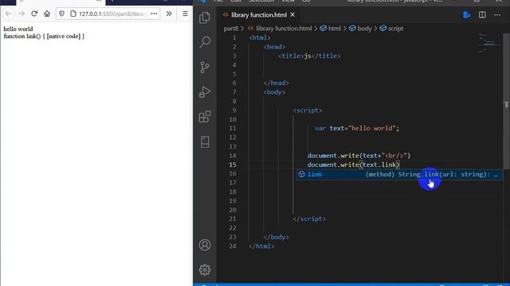The height and width of the screenshot is (286, 510).
Task: Split the editor to the right
Action: 482,15
